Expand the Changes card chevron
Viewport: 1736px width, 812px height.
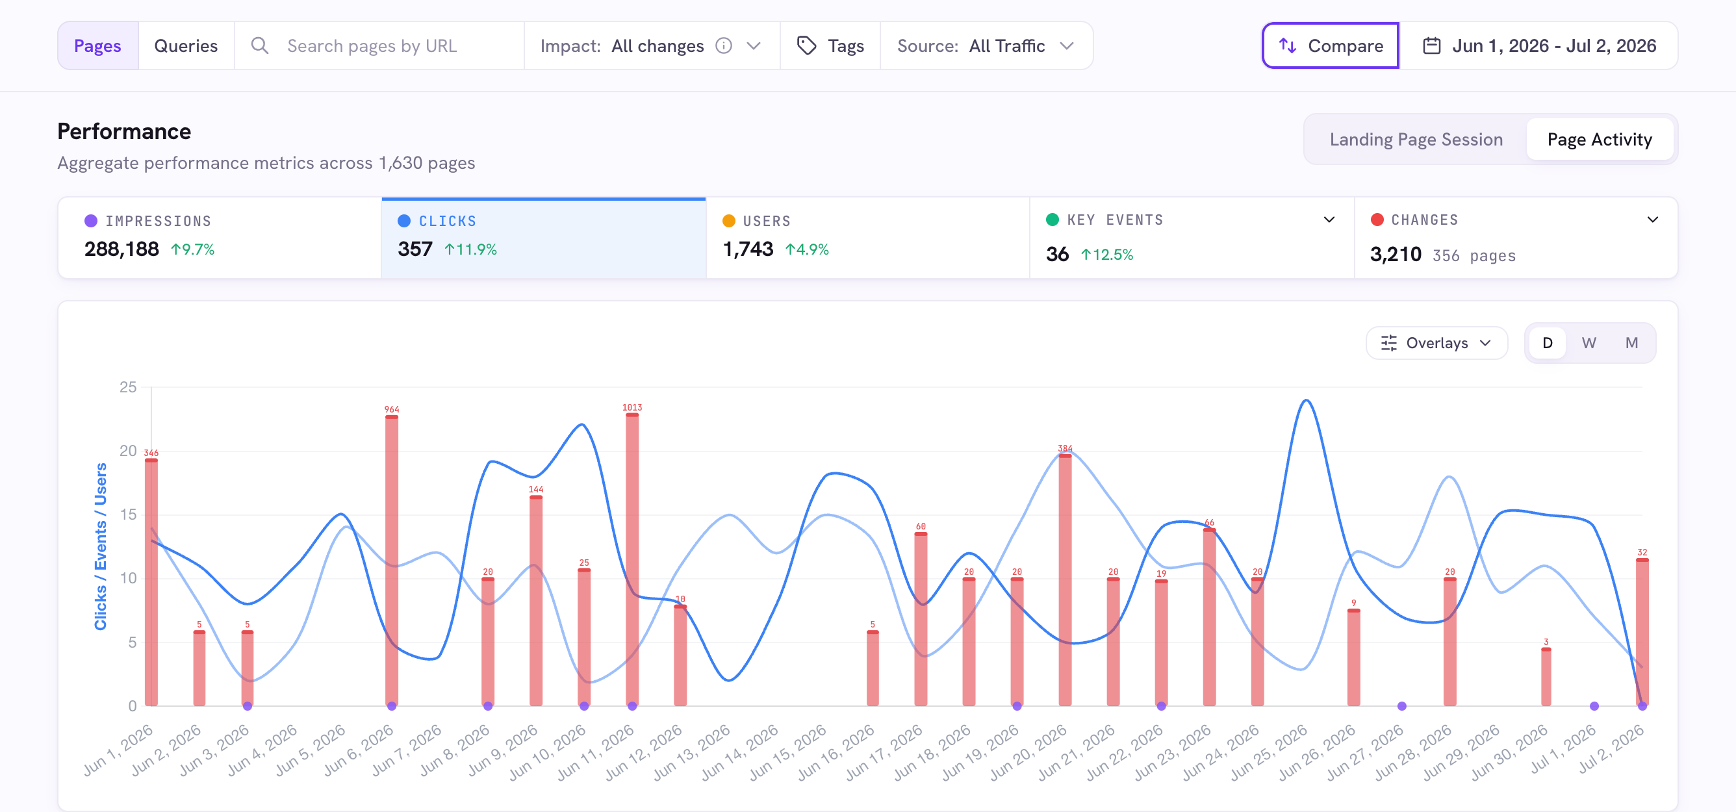[1652, 220]
